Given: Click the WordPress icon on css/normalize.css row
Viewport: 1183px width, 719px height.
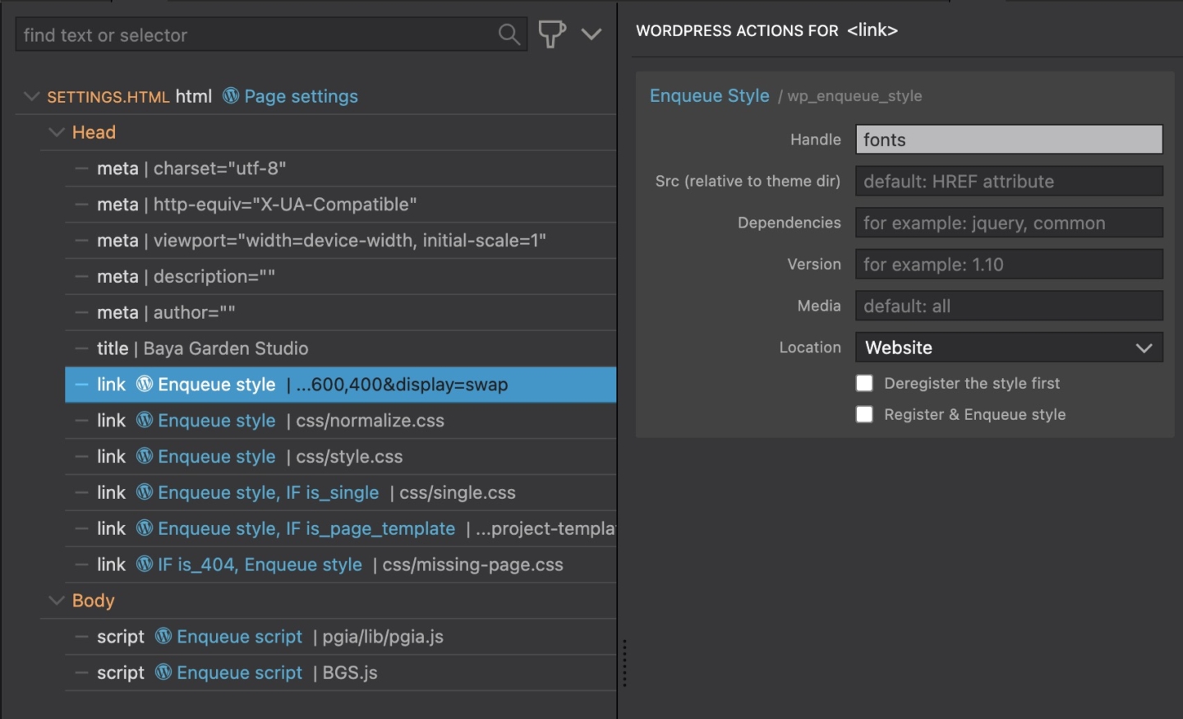Looking at the screenshot, I should (145, 420).
